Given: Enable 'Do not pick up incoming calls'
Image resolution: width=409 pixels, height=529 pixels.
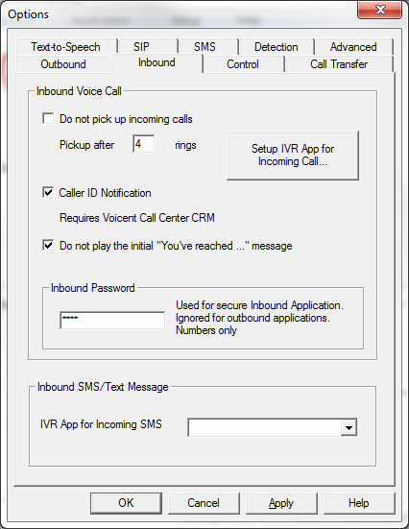Looking at the screenshot, I should [48, 119].
